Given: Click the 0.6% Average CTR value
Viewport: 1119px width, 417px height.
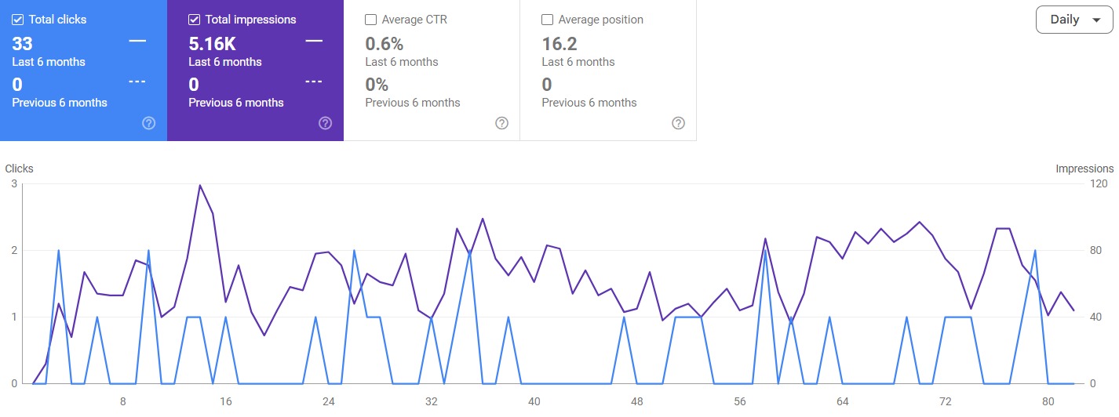Looking at the screenshot, I should coord(385,44).
